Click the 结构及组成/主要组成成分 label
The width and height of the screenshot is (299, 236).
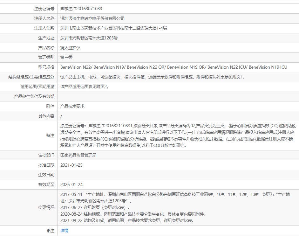[31, 77]
